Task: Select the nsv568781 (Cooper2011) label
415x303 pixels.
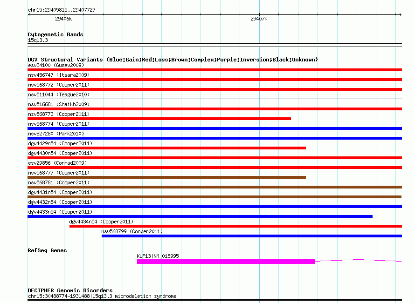Action: 59,182
